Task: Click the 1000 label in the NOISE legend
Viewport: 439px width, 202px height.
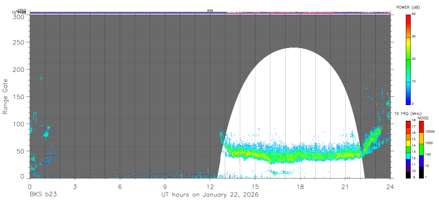Action: [x=430, y=143]
